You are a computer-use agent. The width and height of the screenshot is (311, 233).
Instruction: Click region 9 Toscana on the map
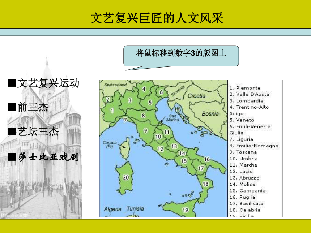[146, 131]
